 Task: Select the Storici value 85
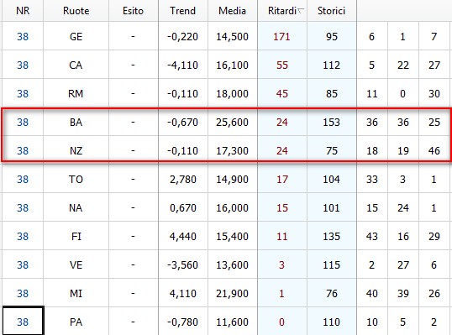tap(332, 94)
